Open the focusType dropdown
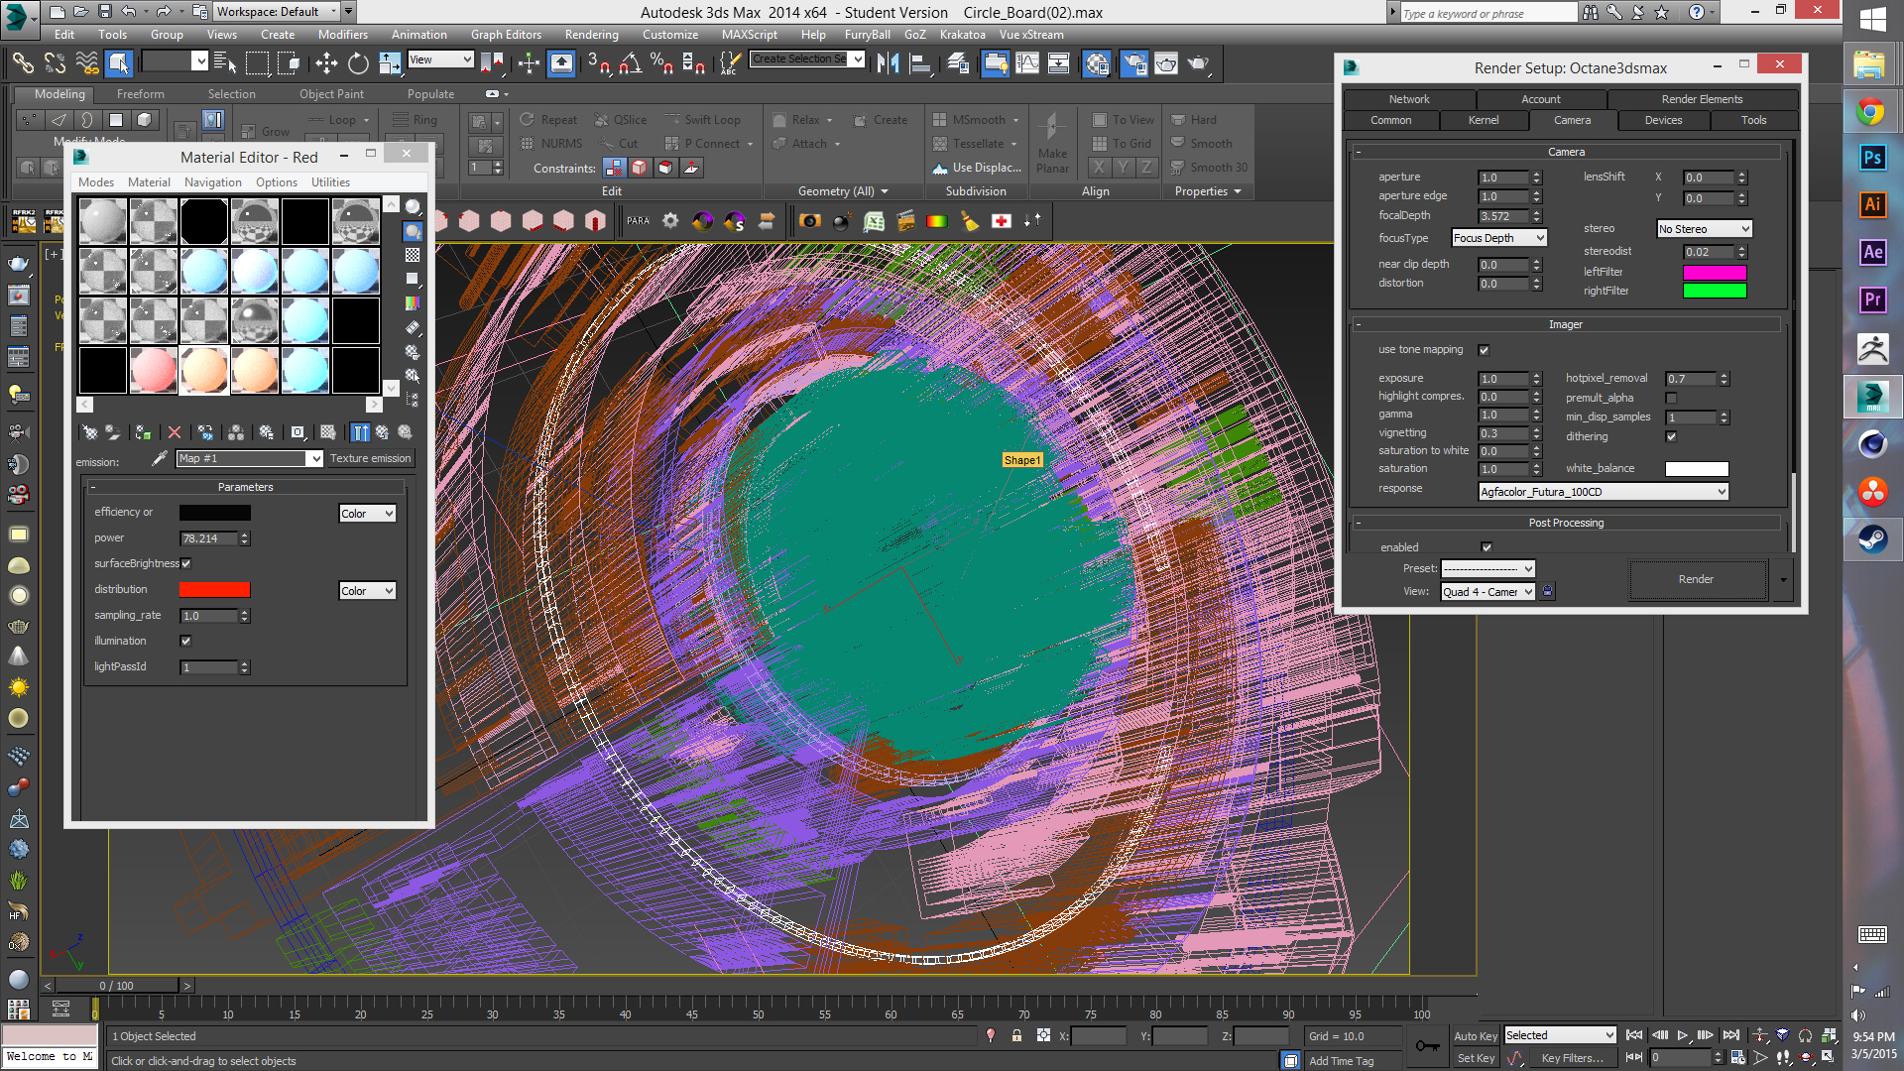The height and width of the screenshot is (1071, 1904). (x=1498, y=238)
